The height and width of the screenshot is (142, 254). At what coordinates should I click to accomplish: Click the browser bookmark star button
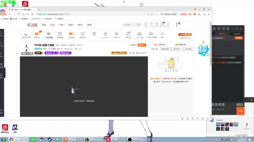pyautogui.click(x=33, y=14)
